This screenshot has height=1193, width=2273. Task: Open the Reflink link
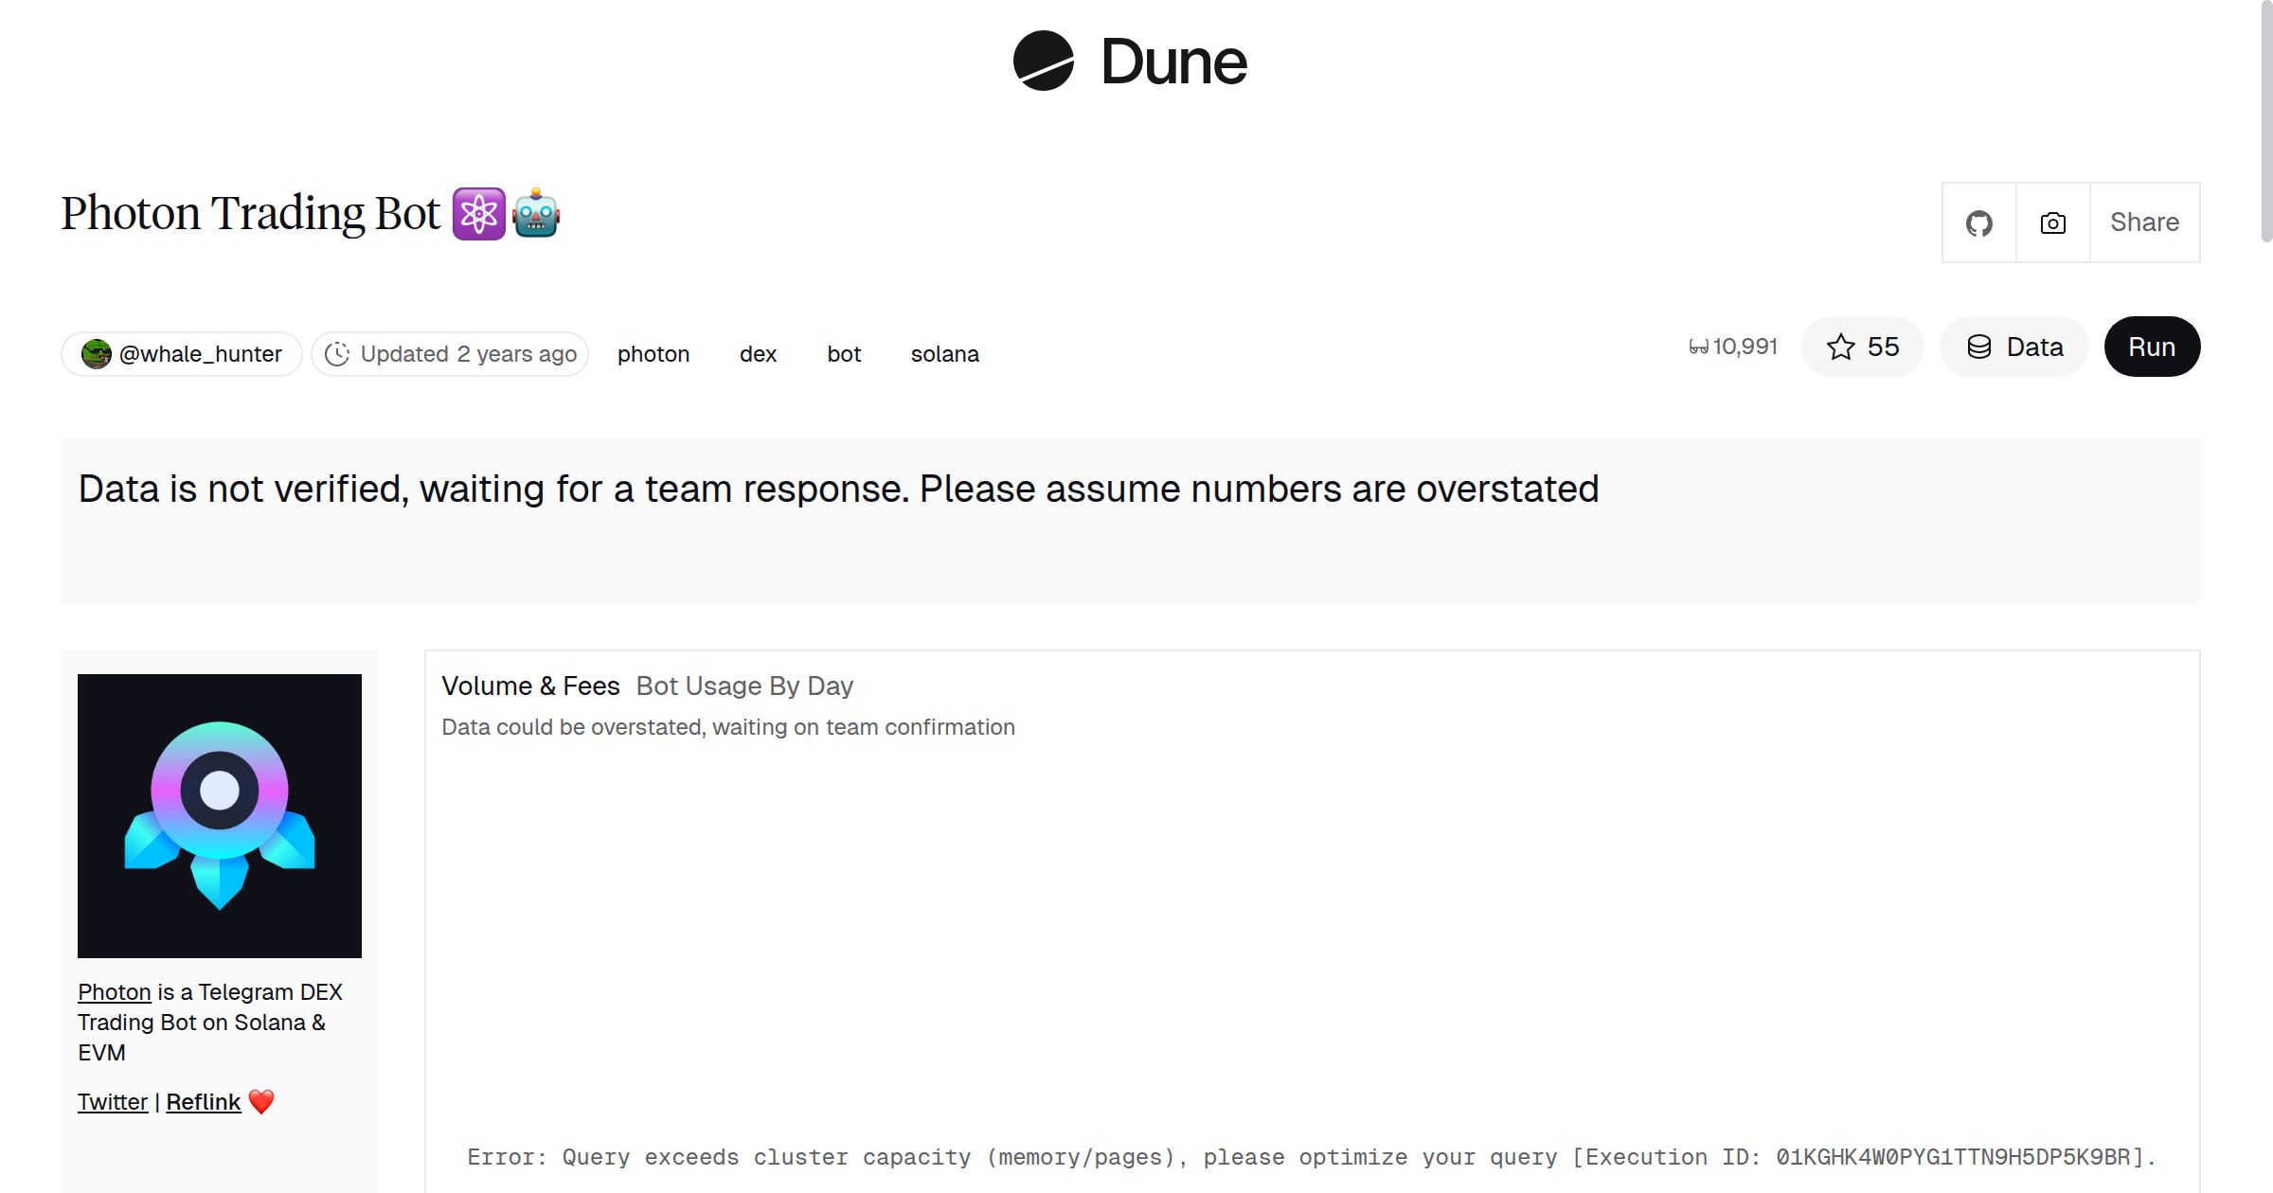pos(203,1101)
